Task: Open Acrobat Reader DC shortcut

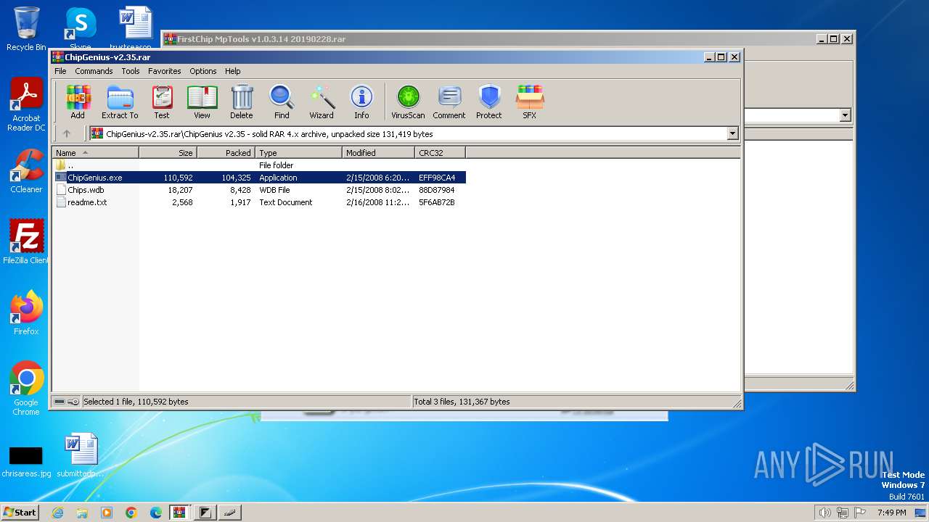Action: click(x=26, y=105)
